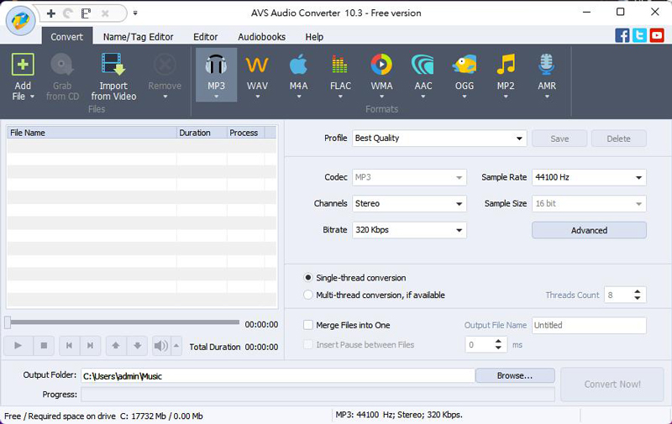The height and width of the screenshot is (424, 672).
Task: Select the OGG fish format icon
Action: point(465,65)
